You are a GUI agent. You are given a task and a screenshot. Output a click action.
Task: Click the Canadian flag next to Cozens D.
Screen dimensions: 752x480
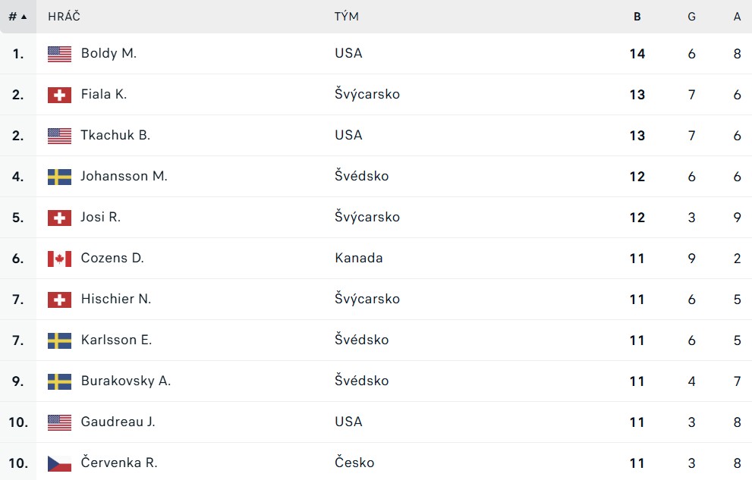click(59, 259)
